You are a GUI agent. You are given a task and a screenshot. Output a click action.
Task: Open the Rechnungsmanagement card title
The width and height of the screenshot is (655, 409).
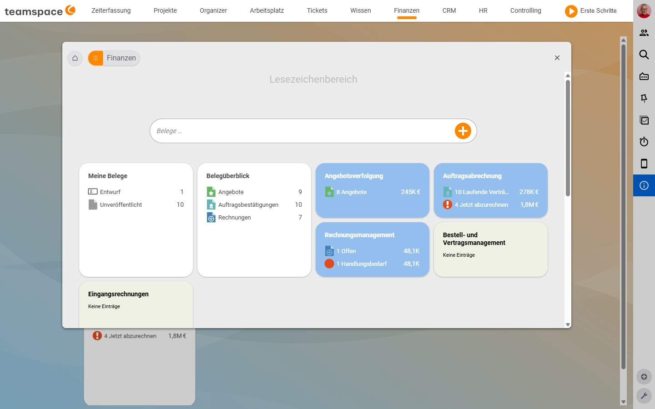click(x=359, y=235)
